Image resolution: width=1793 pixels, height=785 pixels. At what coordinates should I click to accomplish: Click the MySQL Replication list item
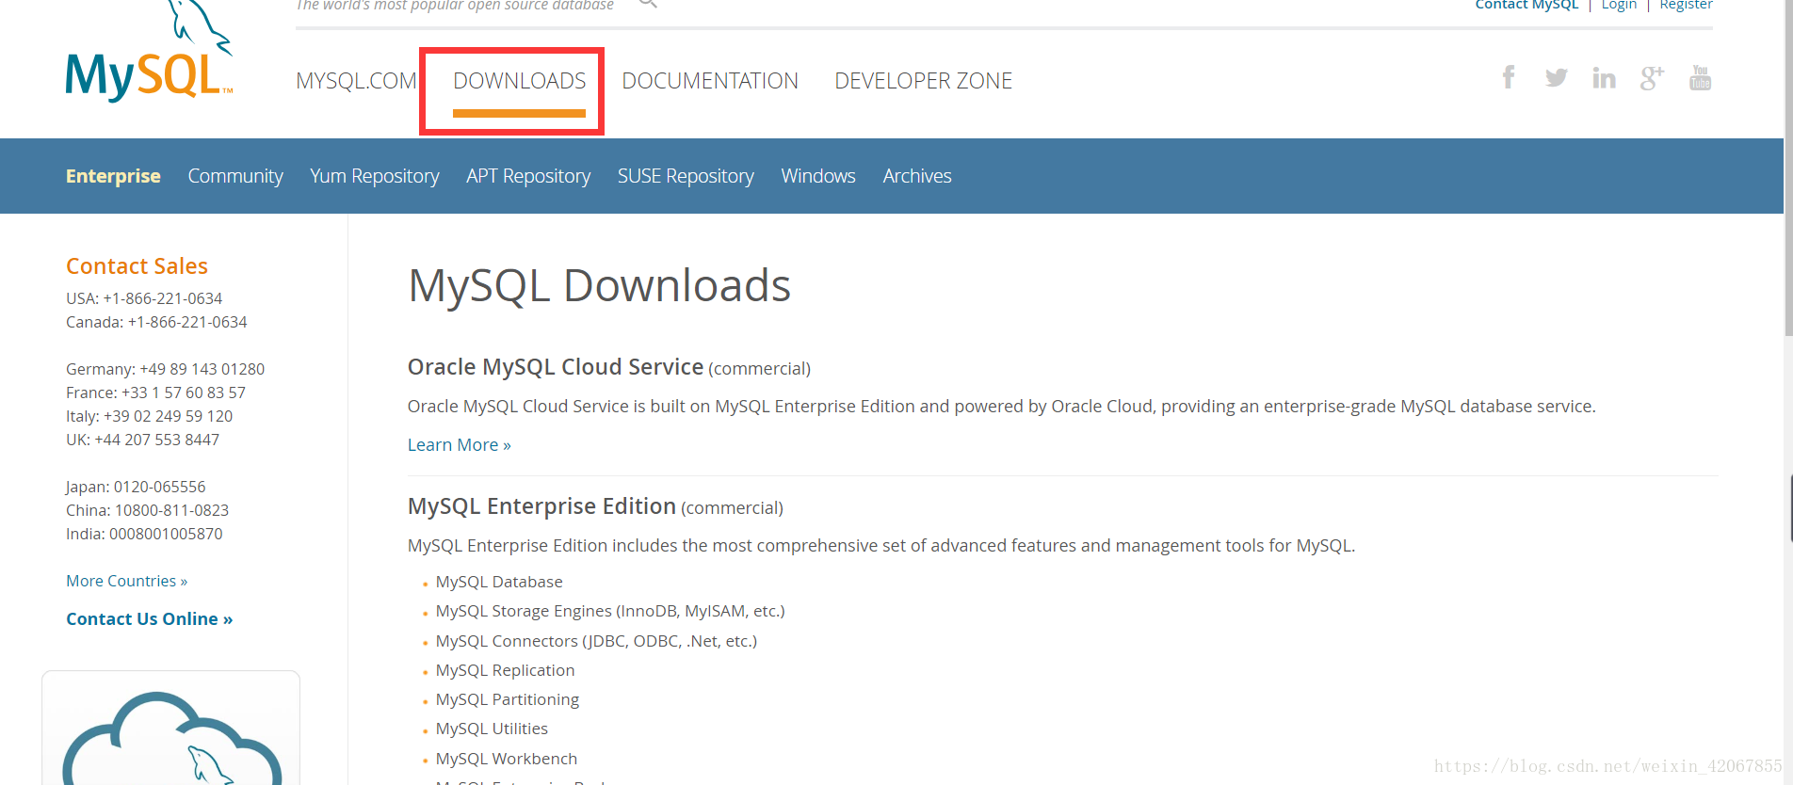click(505, 670)
